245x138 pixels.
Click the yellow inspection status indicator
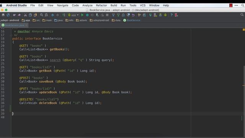(x=243, y=30)
